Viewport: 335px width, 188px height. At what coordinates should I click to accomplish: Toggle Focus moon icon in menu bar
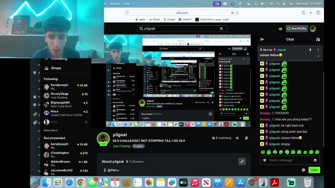click(x=249, y=4)
